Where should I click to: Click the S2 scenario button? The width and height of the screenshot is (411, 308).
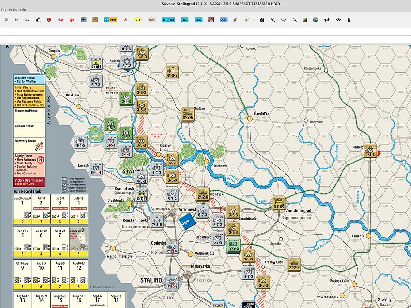185,19
